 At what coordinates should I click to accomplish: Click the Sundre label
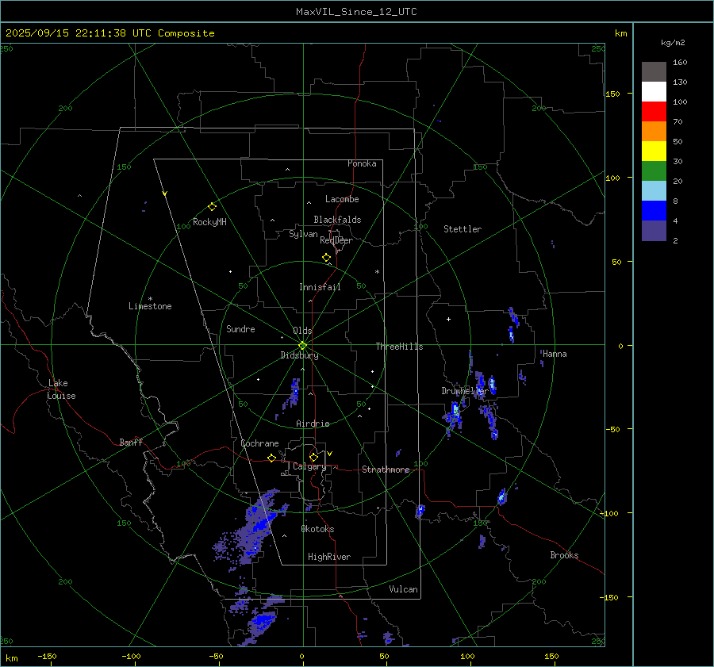point(240,329)
